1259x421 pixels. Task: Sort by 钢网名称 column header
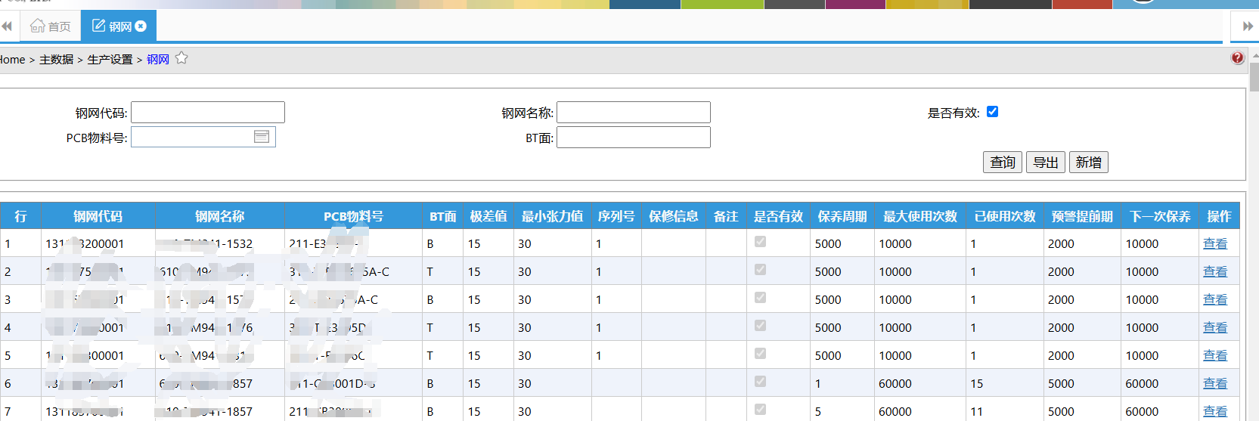click(x=219, y=216)
